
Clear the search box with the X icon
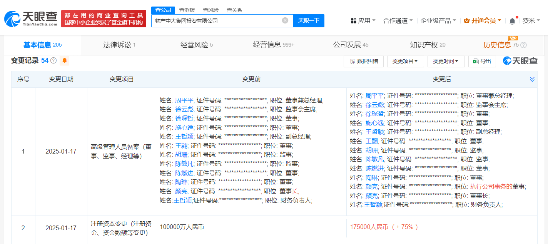285,20
